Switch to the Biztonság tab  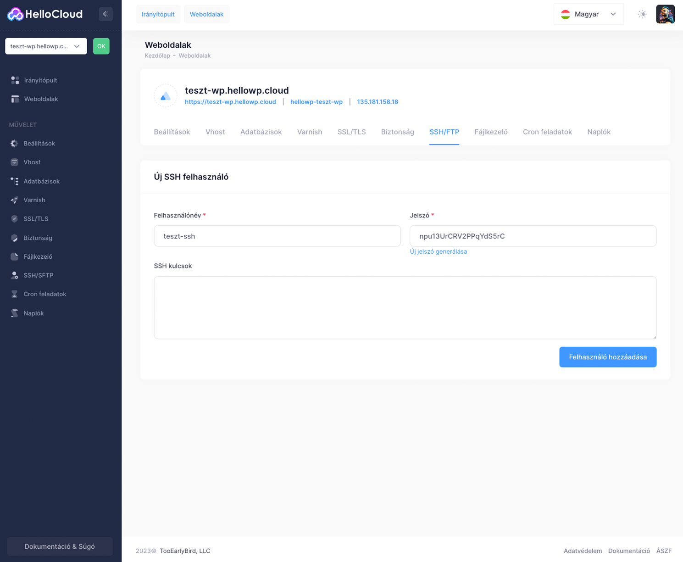click(398, 132)
